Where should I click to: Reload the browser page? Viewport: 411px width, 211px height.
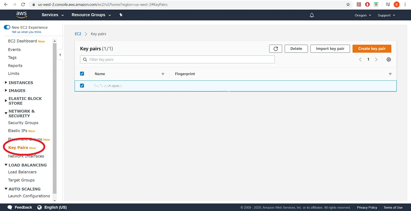pos(23,4)
